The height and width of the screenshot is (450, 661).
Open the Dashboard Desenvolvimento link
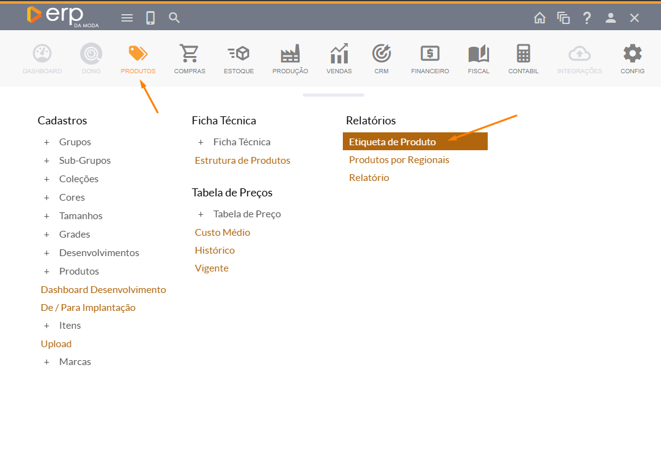(103, 289)
